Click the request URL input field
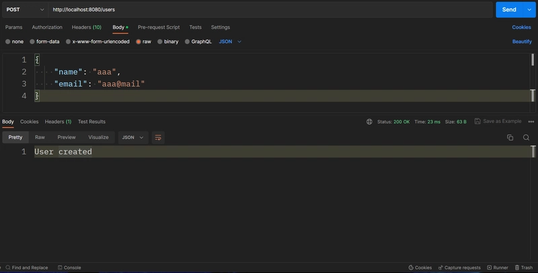This screenshot has width=538, height=273. 270,9
